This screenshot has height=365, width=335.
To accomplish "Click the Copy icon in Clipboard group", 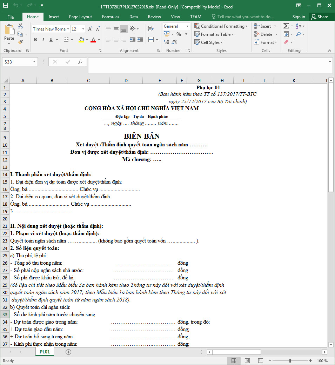I will (20, 34).
